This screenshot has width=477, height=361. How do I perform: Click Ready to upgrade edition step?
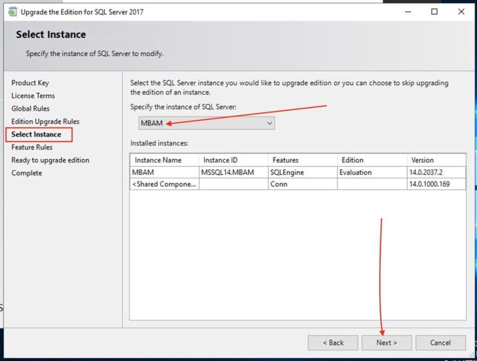pos(50,160)
